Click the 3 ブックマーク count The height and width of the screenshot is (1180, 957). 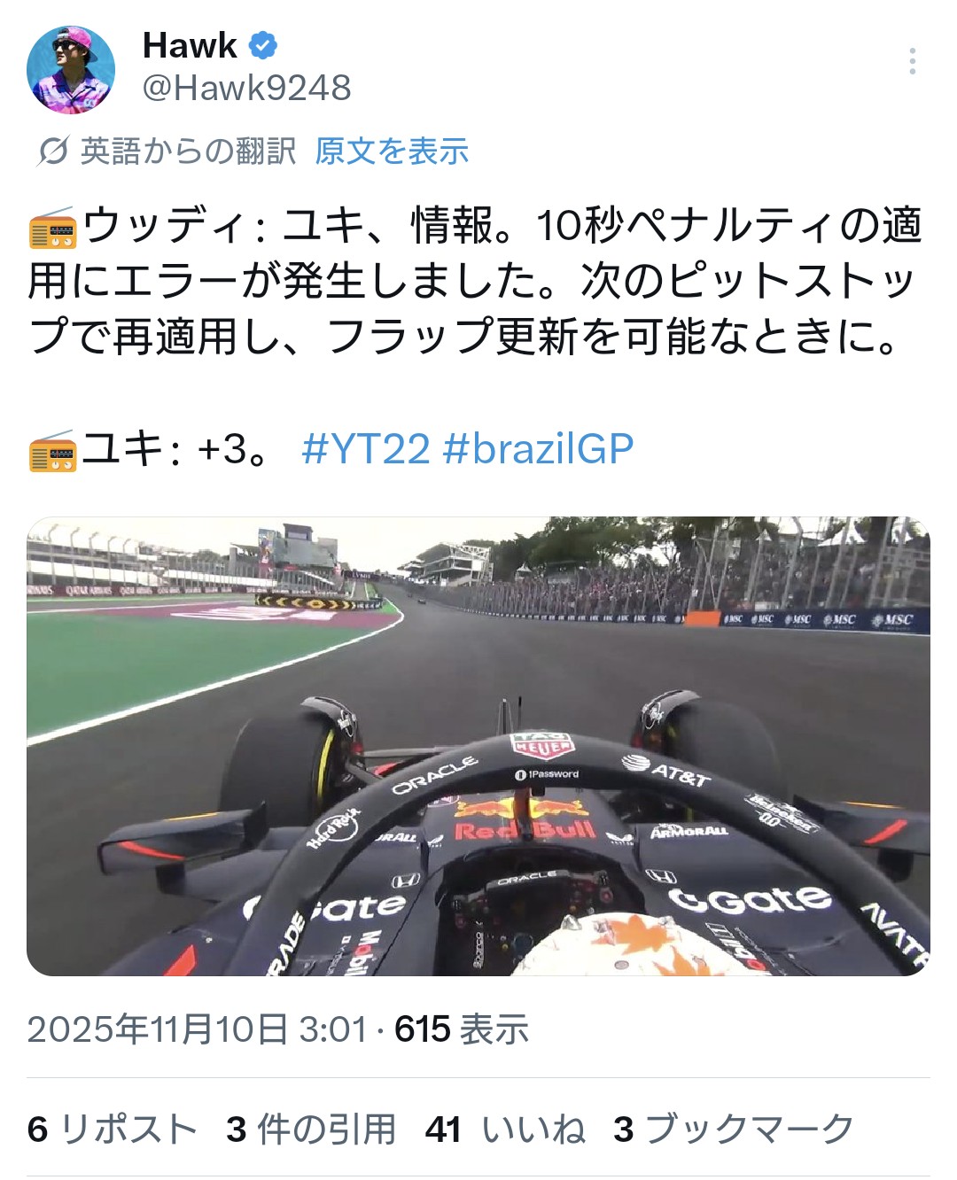pos(734,1130)
